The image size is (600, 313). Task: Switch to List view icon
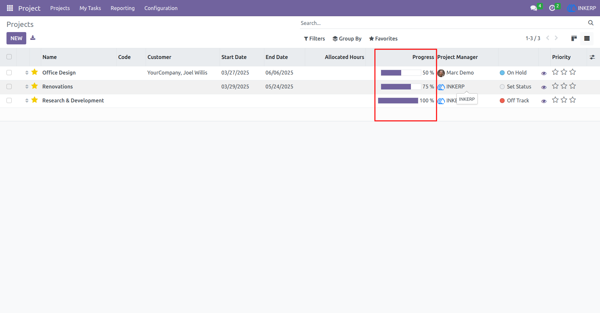click(x=587, y=38)
